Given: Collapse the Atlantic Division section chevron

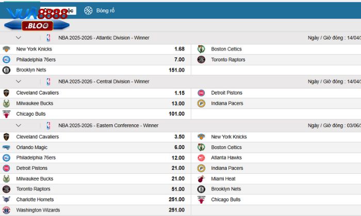Looking at the screenshot, I should coord(19,38).
